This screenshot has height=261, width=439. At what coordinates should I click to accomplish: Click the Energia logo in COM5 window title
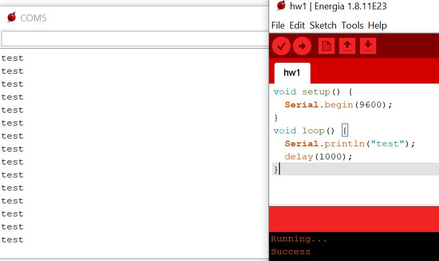(11, 17)
